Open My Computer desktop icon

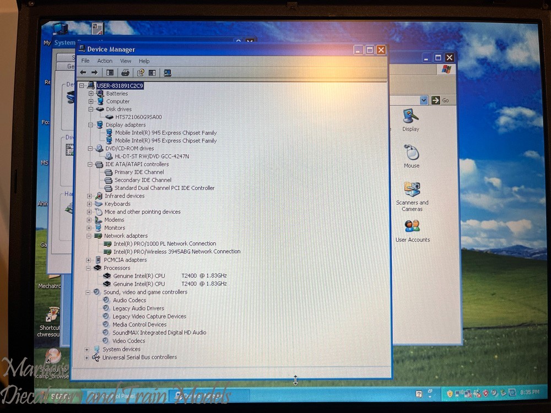coord(60,29)
